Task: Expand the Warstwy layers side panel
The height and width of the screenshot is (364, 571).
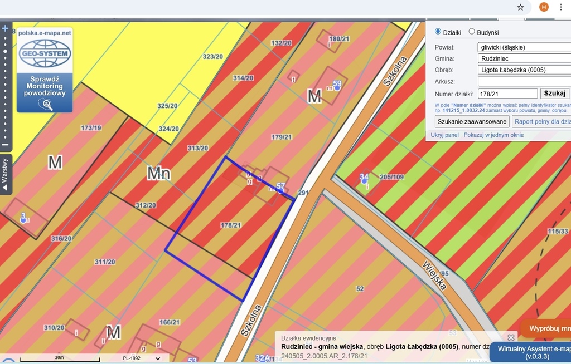Action: [x=6, y=174]
